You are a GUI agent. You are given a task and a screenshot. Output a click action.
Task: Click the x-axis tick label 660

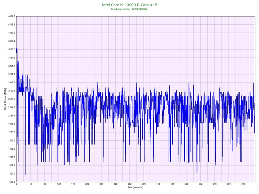pos(229,184)
